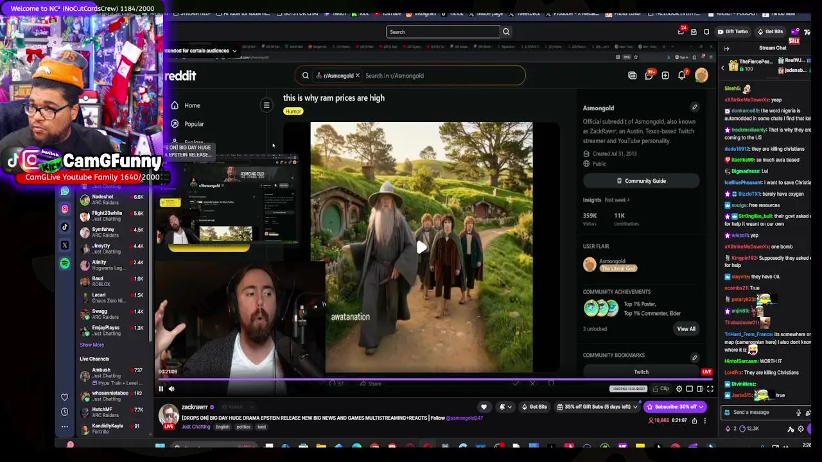Pause the Twitch stream video
This screenshot has height=462, width=822.
161,389
